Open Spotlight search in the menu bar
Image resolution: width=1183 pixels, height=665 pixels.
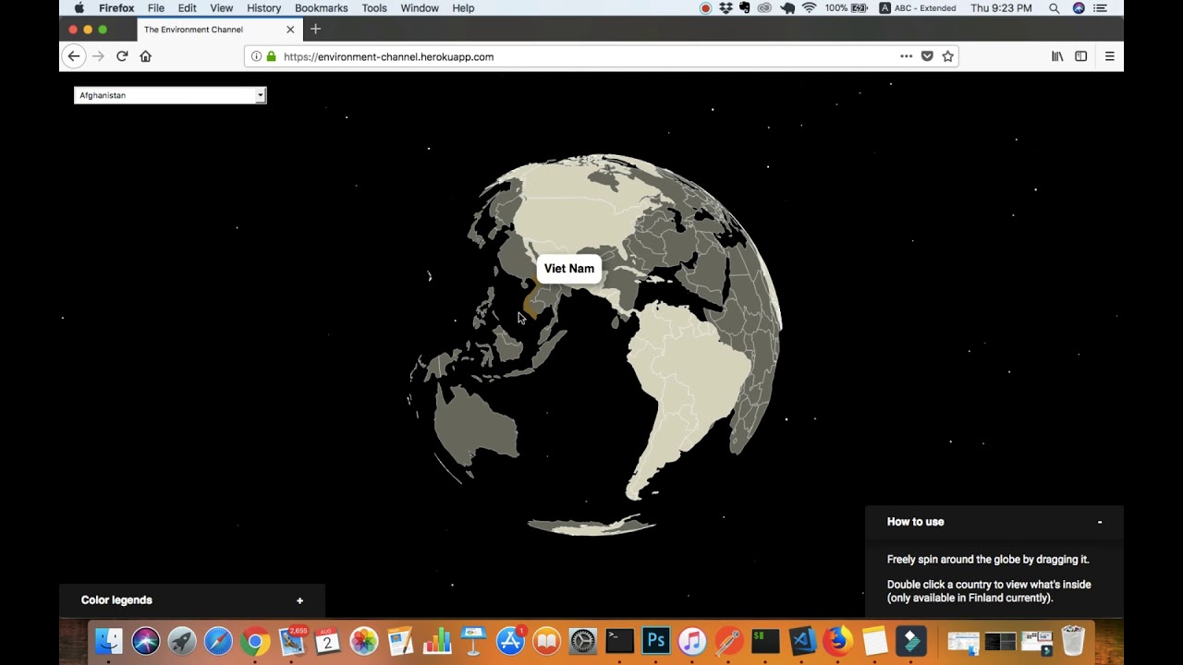1054,8
